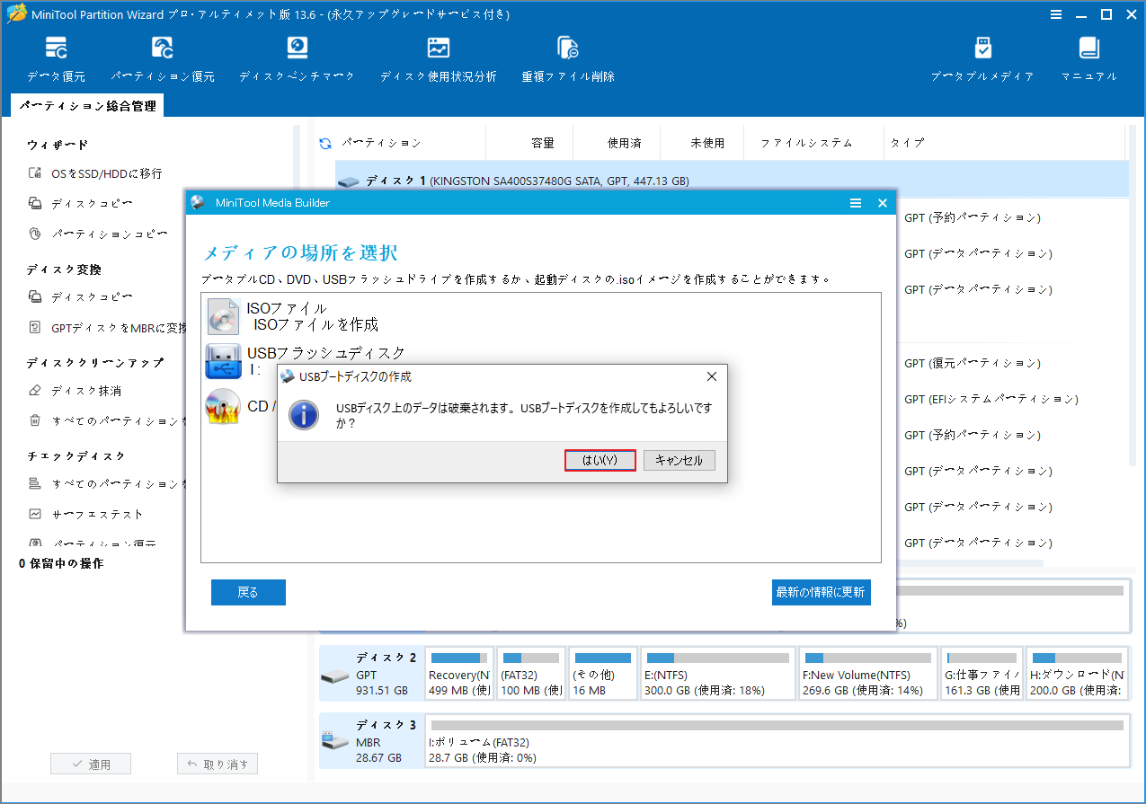The image size is (1146, 804).
Task: Select the I:ボリューム(FAT32) partition block
Action: pyautogui.click(x=777, y=741)
